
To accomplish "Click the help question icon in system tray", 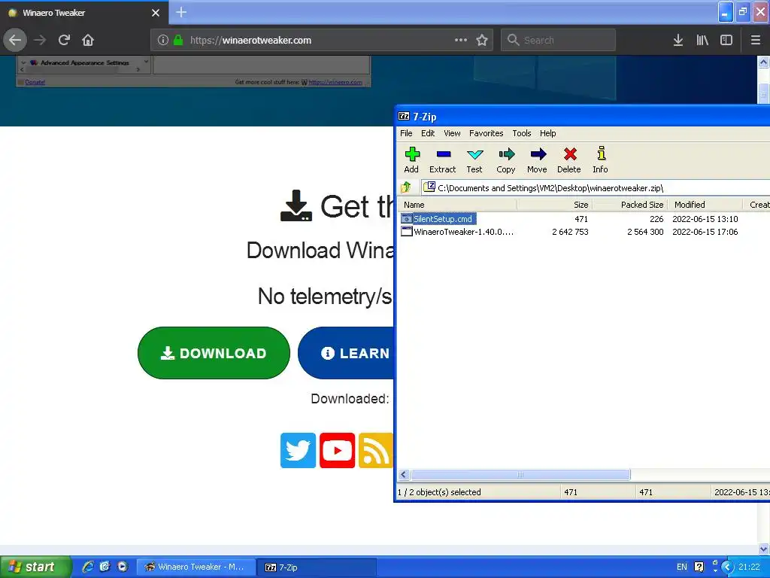I will (x=699, y=567).
